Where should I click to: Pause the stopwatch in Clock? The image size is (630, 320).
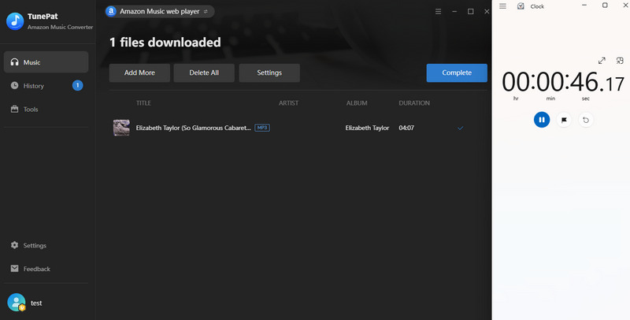coord(542,120)
